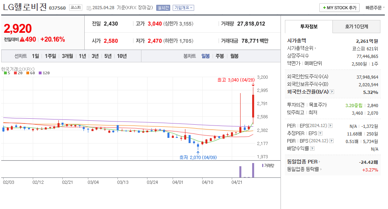Click the MY STOCK 추가 button
Image resolution: width=388 pixels, height=209 pixels.
click(339, 8)
